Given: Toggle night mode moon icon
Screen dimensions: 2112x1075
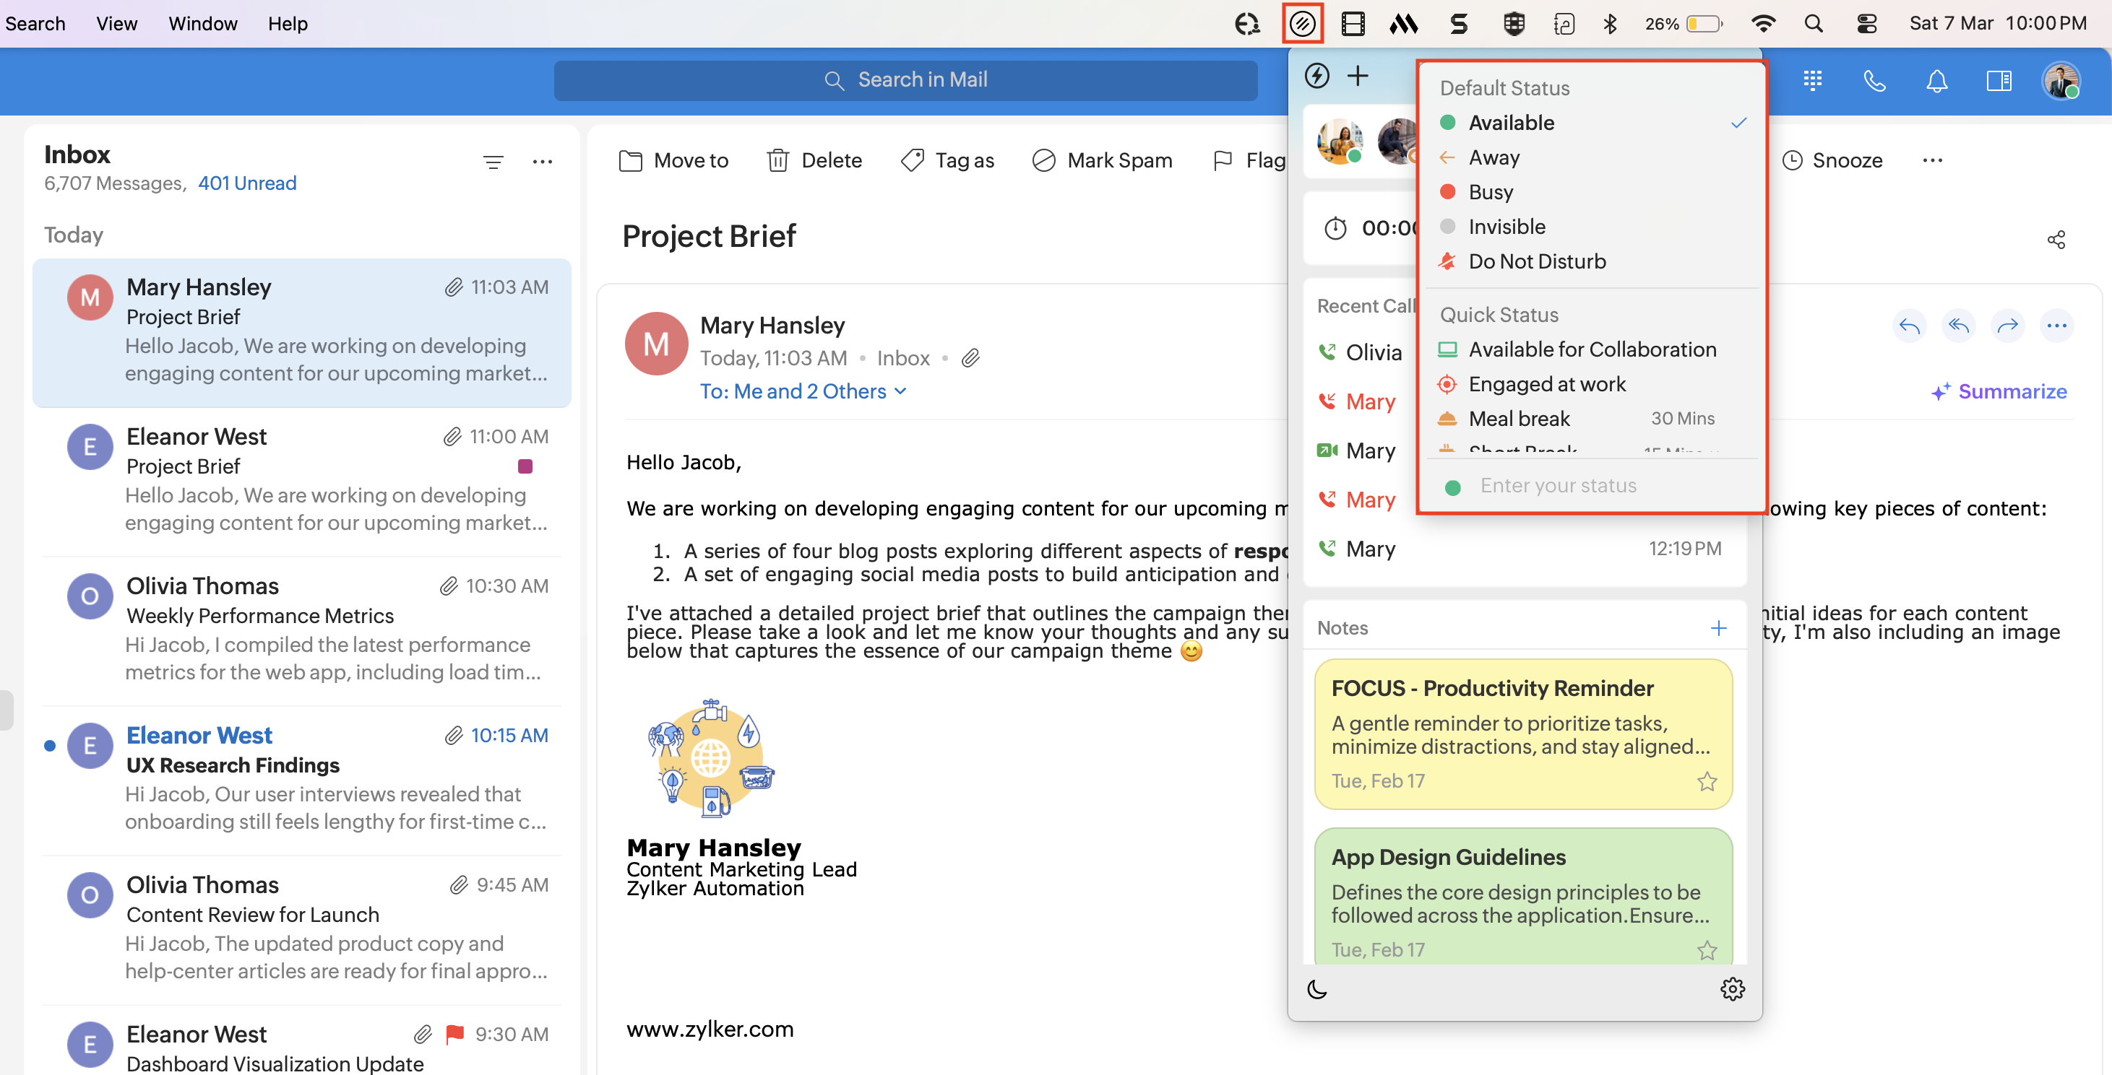Looking at the screenshot, I should pyautogui.click(x=1316, y=989).
